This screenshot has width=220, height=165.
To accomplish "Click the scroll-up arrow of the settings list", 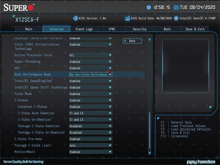I will click(x=150, y=39).
